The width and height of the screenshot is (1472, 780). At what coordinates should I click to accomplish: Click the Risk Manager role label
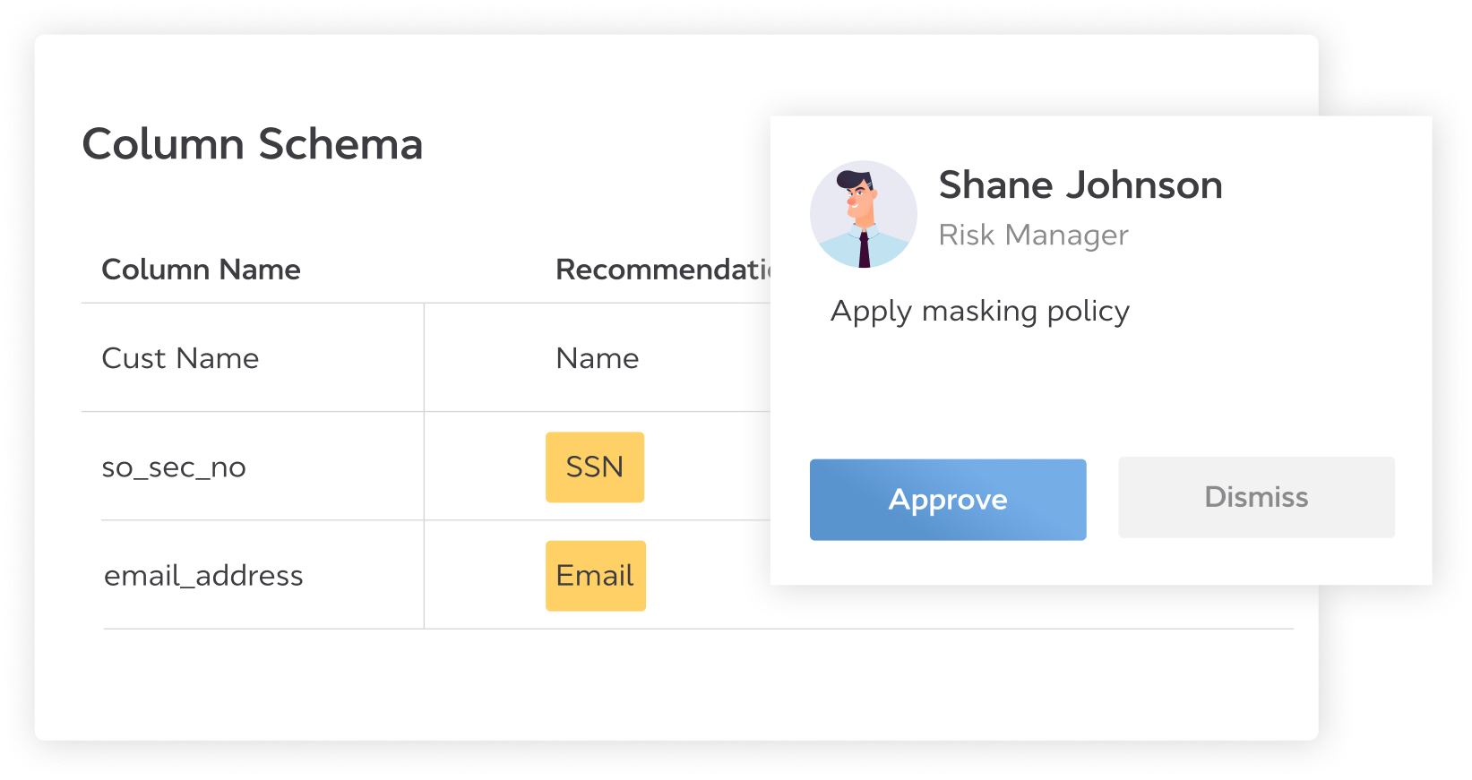(x=1033, y=235)
